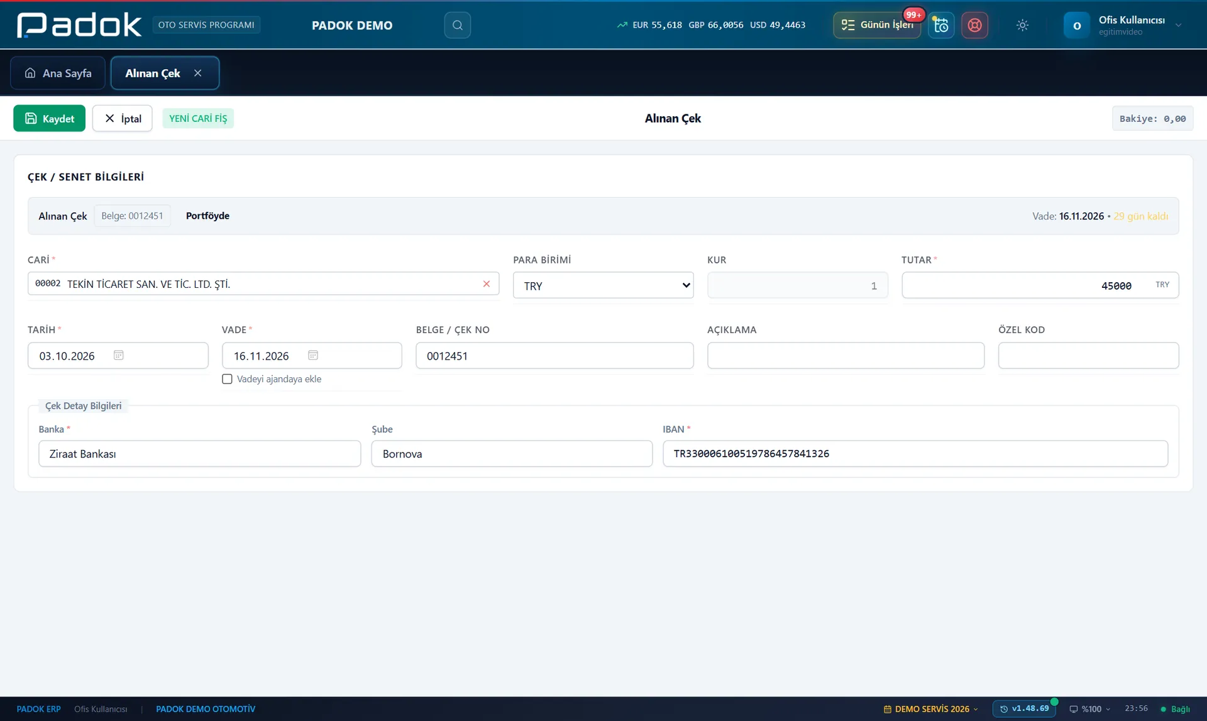Switch to the Ana Sayfa tab
This screenshot has height=721, width=1207.
pos(58,73)
